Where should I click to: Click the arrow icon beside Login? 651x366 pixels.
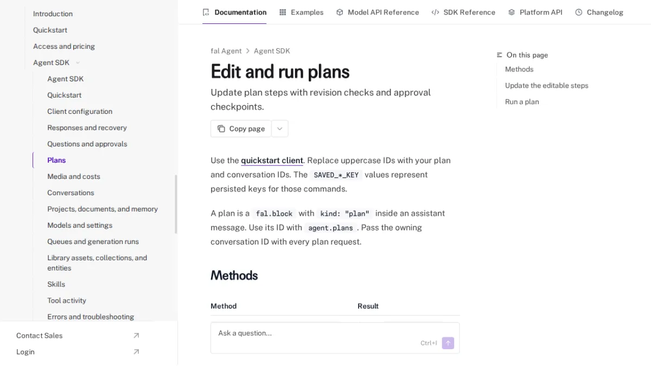click(x=136, y=352)
